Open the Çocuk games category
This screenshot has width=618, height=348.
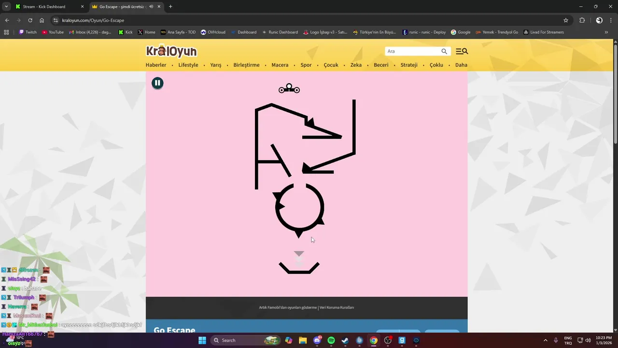click(331, 65)
